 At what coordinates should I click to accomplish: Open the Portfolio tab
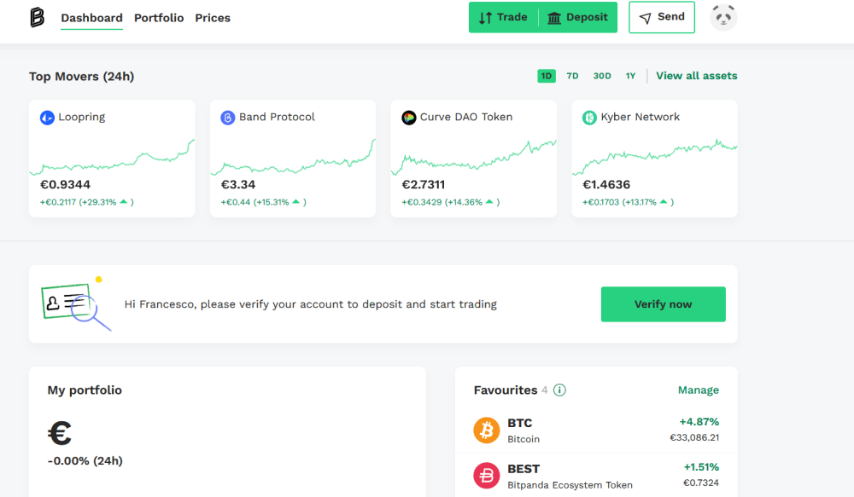(x=159, y=18)
